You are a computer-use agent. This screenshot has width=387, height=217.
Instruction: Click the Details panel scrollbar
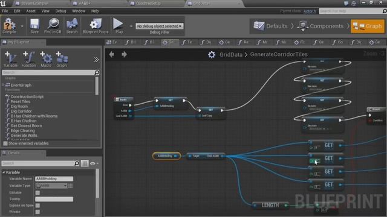97,183
